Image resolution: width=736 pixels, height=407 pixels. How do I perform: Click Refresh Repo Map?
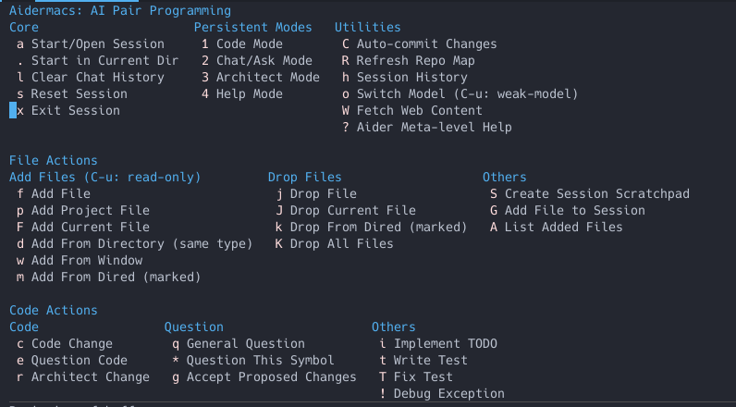click(415, 60)
